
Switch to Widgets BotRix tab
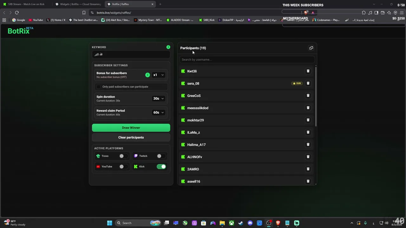pos(78,4)
